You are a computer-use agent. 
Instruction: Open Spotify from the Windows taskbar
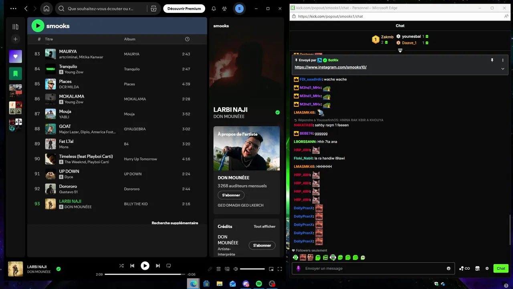pos(259,283)
